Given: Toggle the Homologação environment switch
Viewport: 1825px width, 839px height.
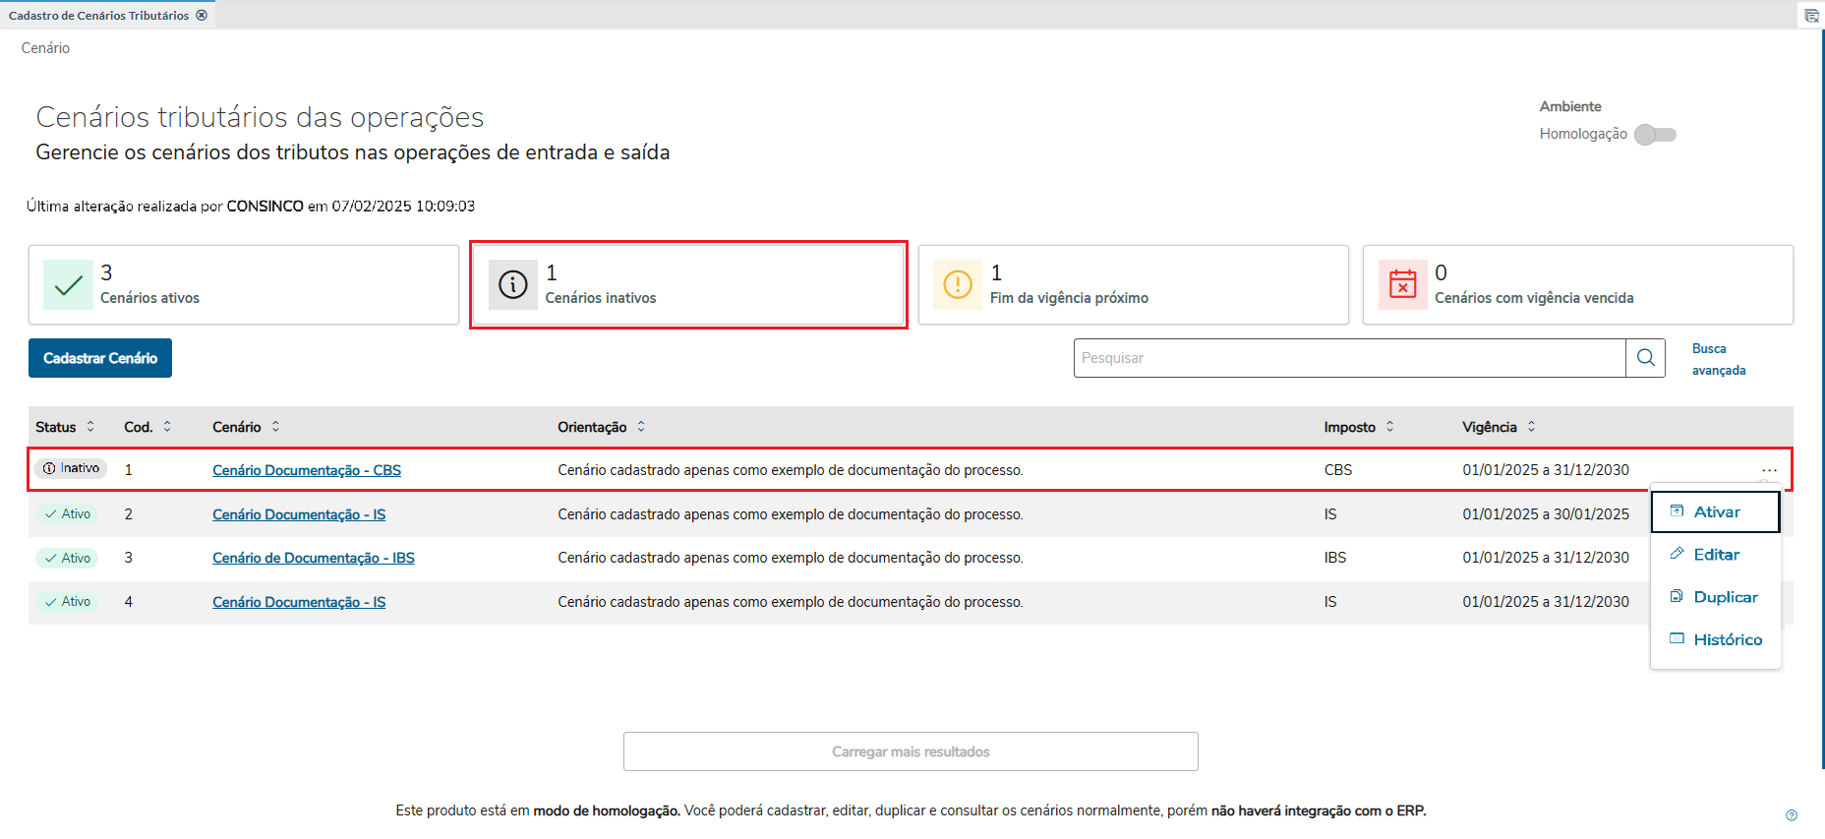Looking at the screenshot, I should [x=1655, y=135].
